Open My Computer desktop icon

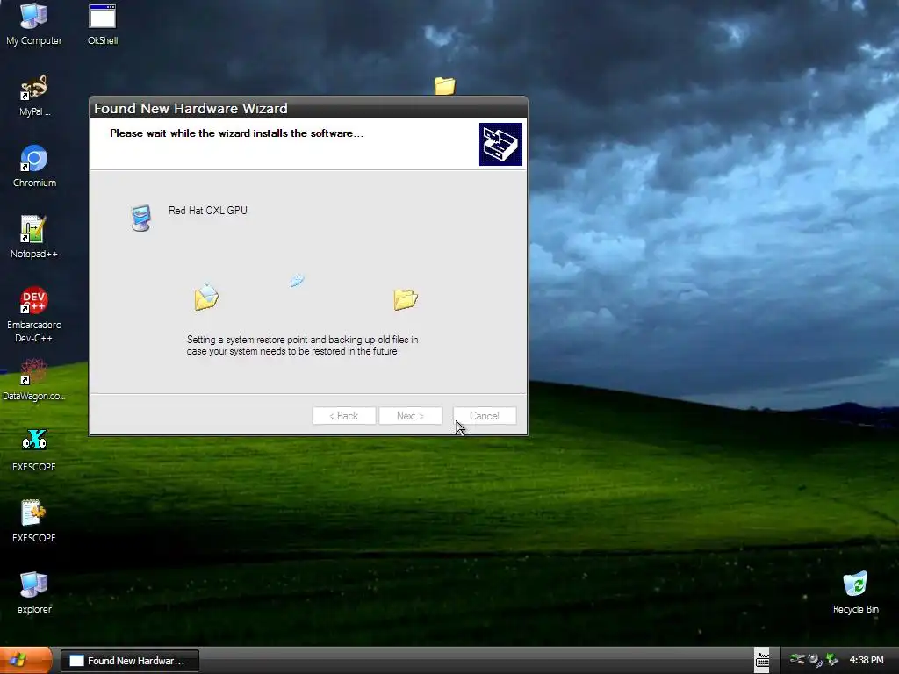click(34, 24)
